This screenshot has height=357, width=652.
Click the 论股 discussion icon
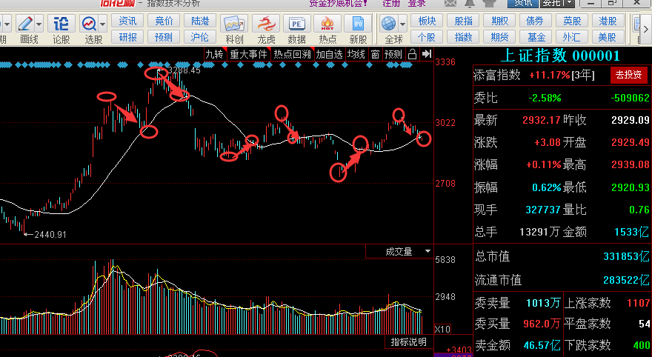coord(61,24)
